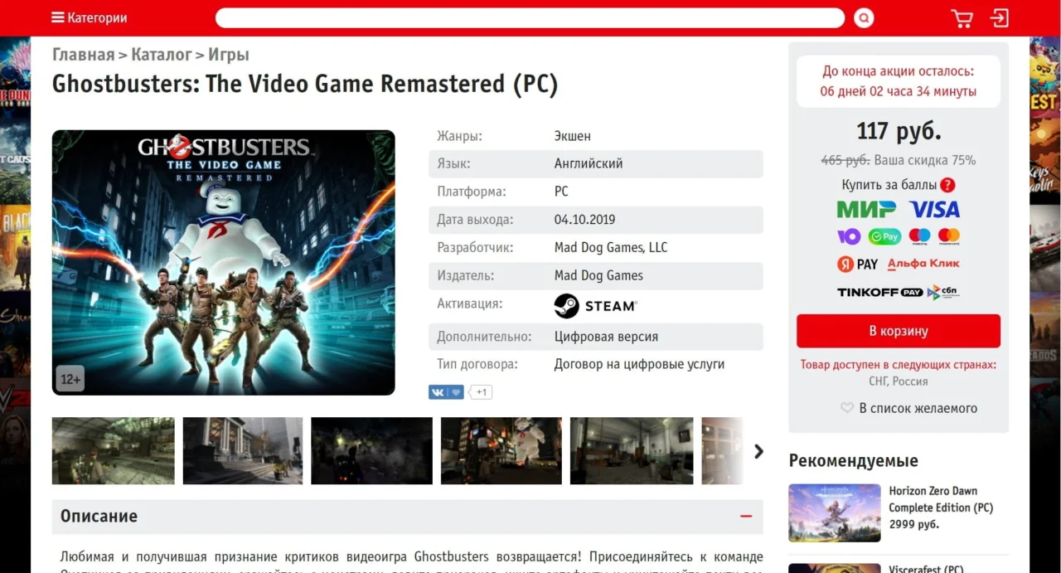Image resolution: width=1061 pixels, height=573 pixels.
Task: Open the Категории hamburger menu
Action: (x=89, y=17)
